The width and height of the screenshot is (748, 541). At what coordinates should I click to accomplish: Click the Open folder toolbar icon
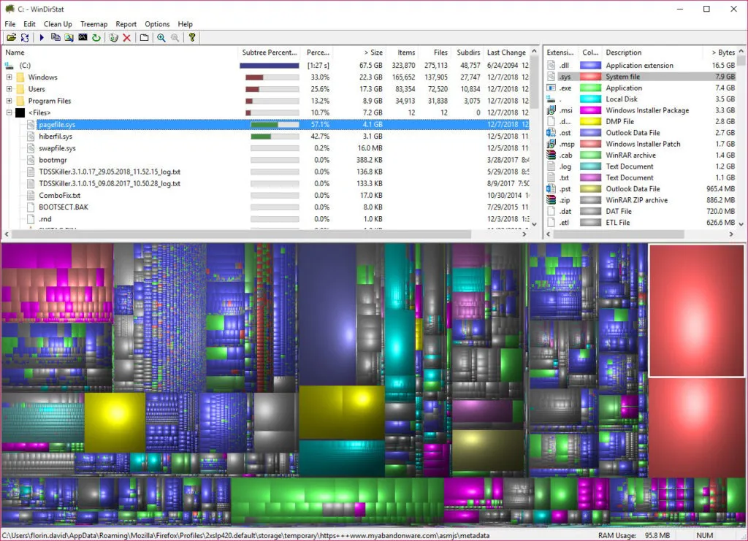pos(10,37)
